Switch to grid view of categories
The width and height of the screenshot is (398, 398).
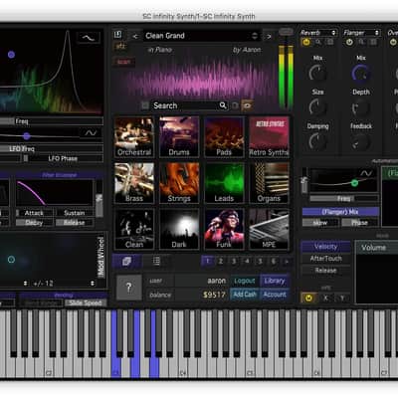127,262
